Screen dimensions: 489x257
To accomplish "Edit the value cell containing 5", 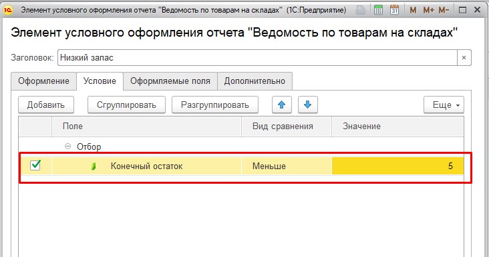I will [x=397, y=166].
